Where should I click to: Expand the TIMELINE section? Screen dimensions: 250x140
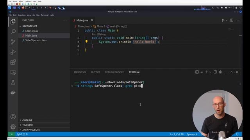click(x=28, y=125)
